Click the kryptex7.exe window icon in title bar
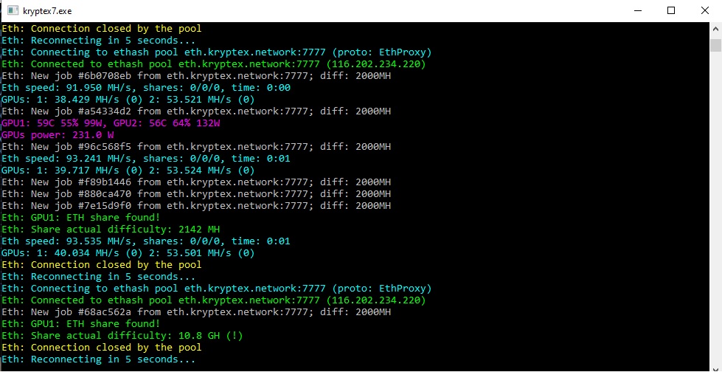The height and width of the screenshot is (372, 722). [x=13, y=10]
